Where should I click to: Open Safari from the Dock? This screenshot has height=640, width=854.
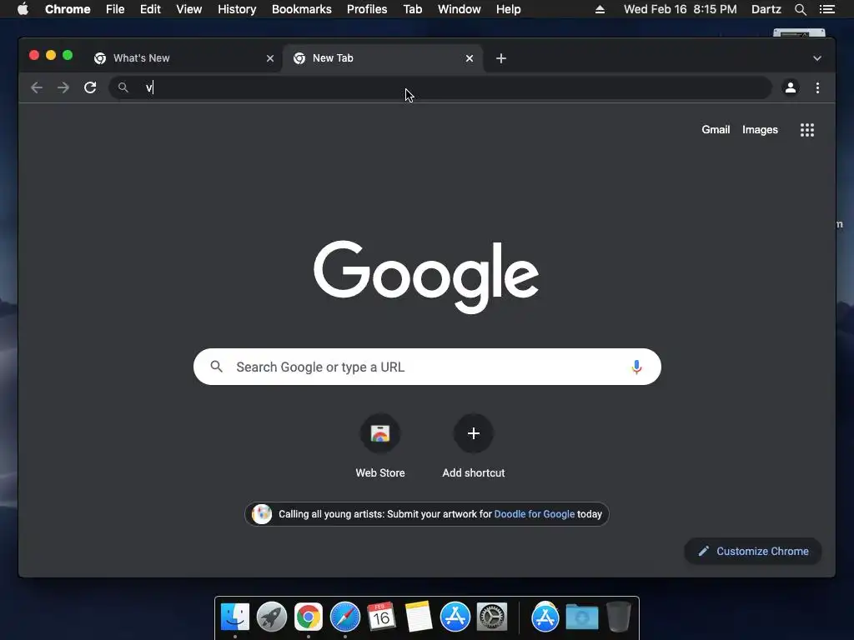pyautogui.click(x=344, y=617)
